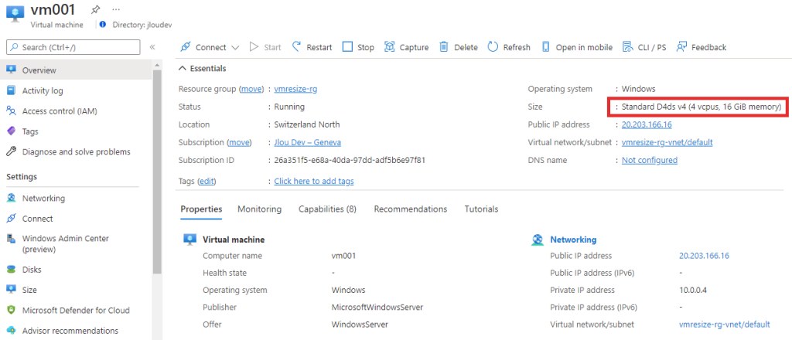Click the Restart icon in the toolbar
The height and width of the screenshot is (340, 792).
coord(297,47)
